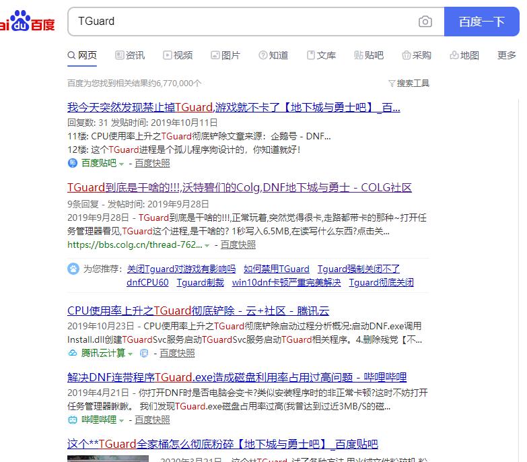Open suggestion Tguard彻底关闭

(381, 282)
